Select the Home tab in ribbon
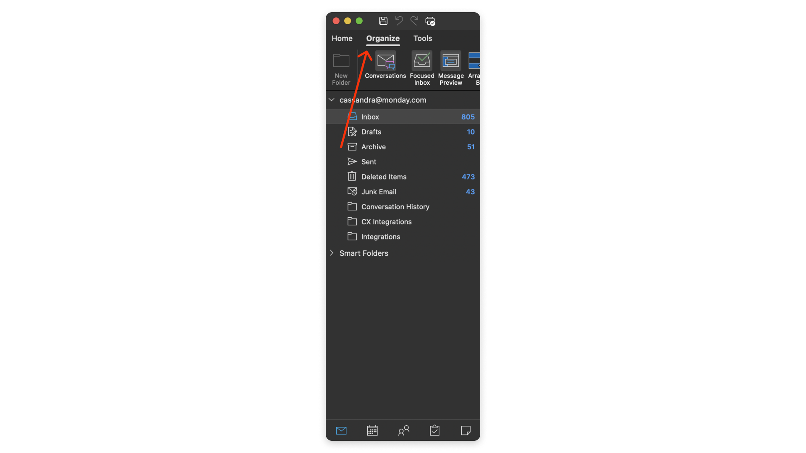806x453 pixels. 342,38
